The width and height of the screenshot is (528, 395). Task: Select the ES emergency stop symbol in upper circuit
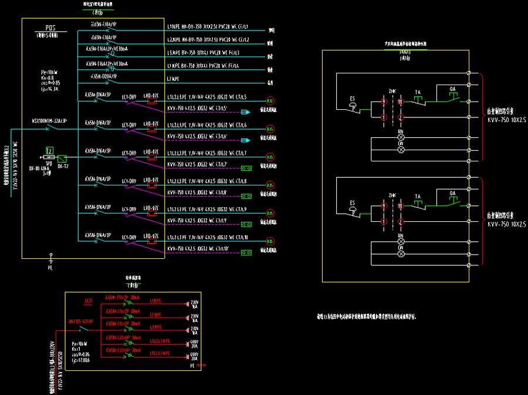click(353, 105)
